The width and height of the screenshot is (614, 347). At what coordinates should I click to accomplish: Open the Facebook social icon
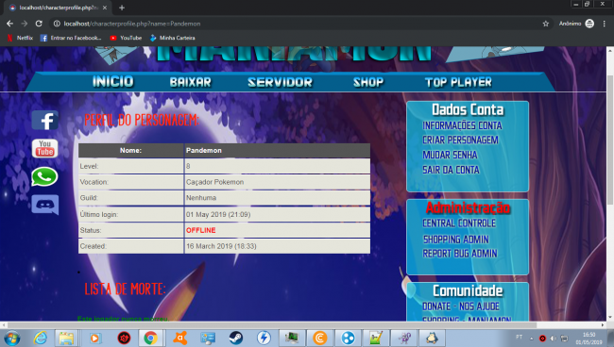tap(45, 120)
